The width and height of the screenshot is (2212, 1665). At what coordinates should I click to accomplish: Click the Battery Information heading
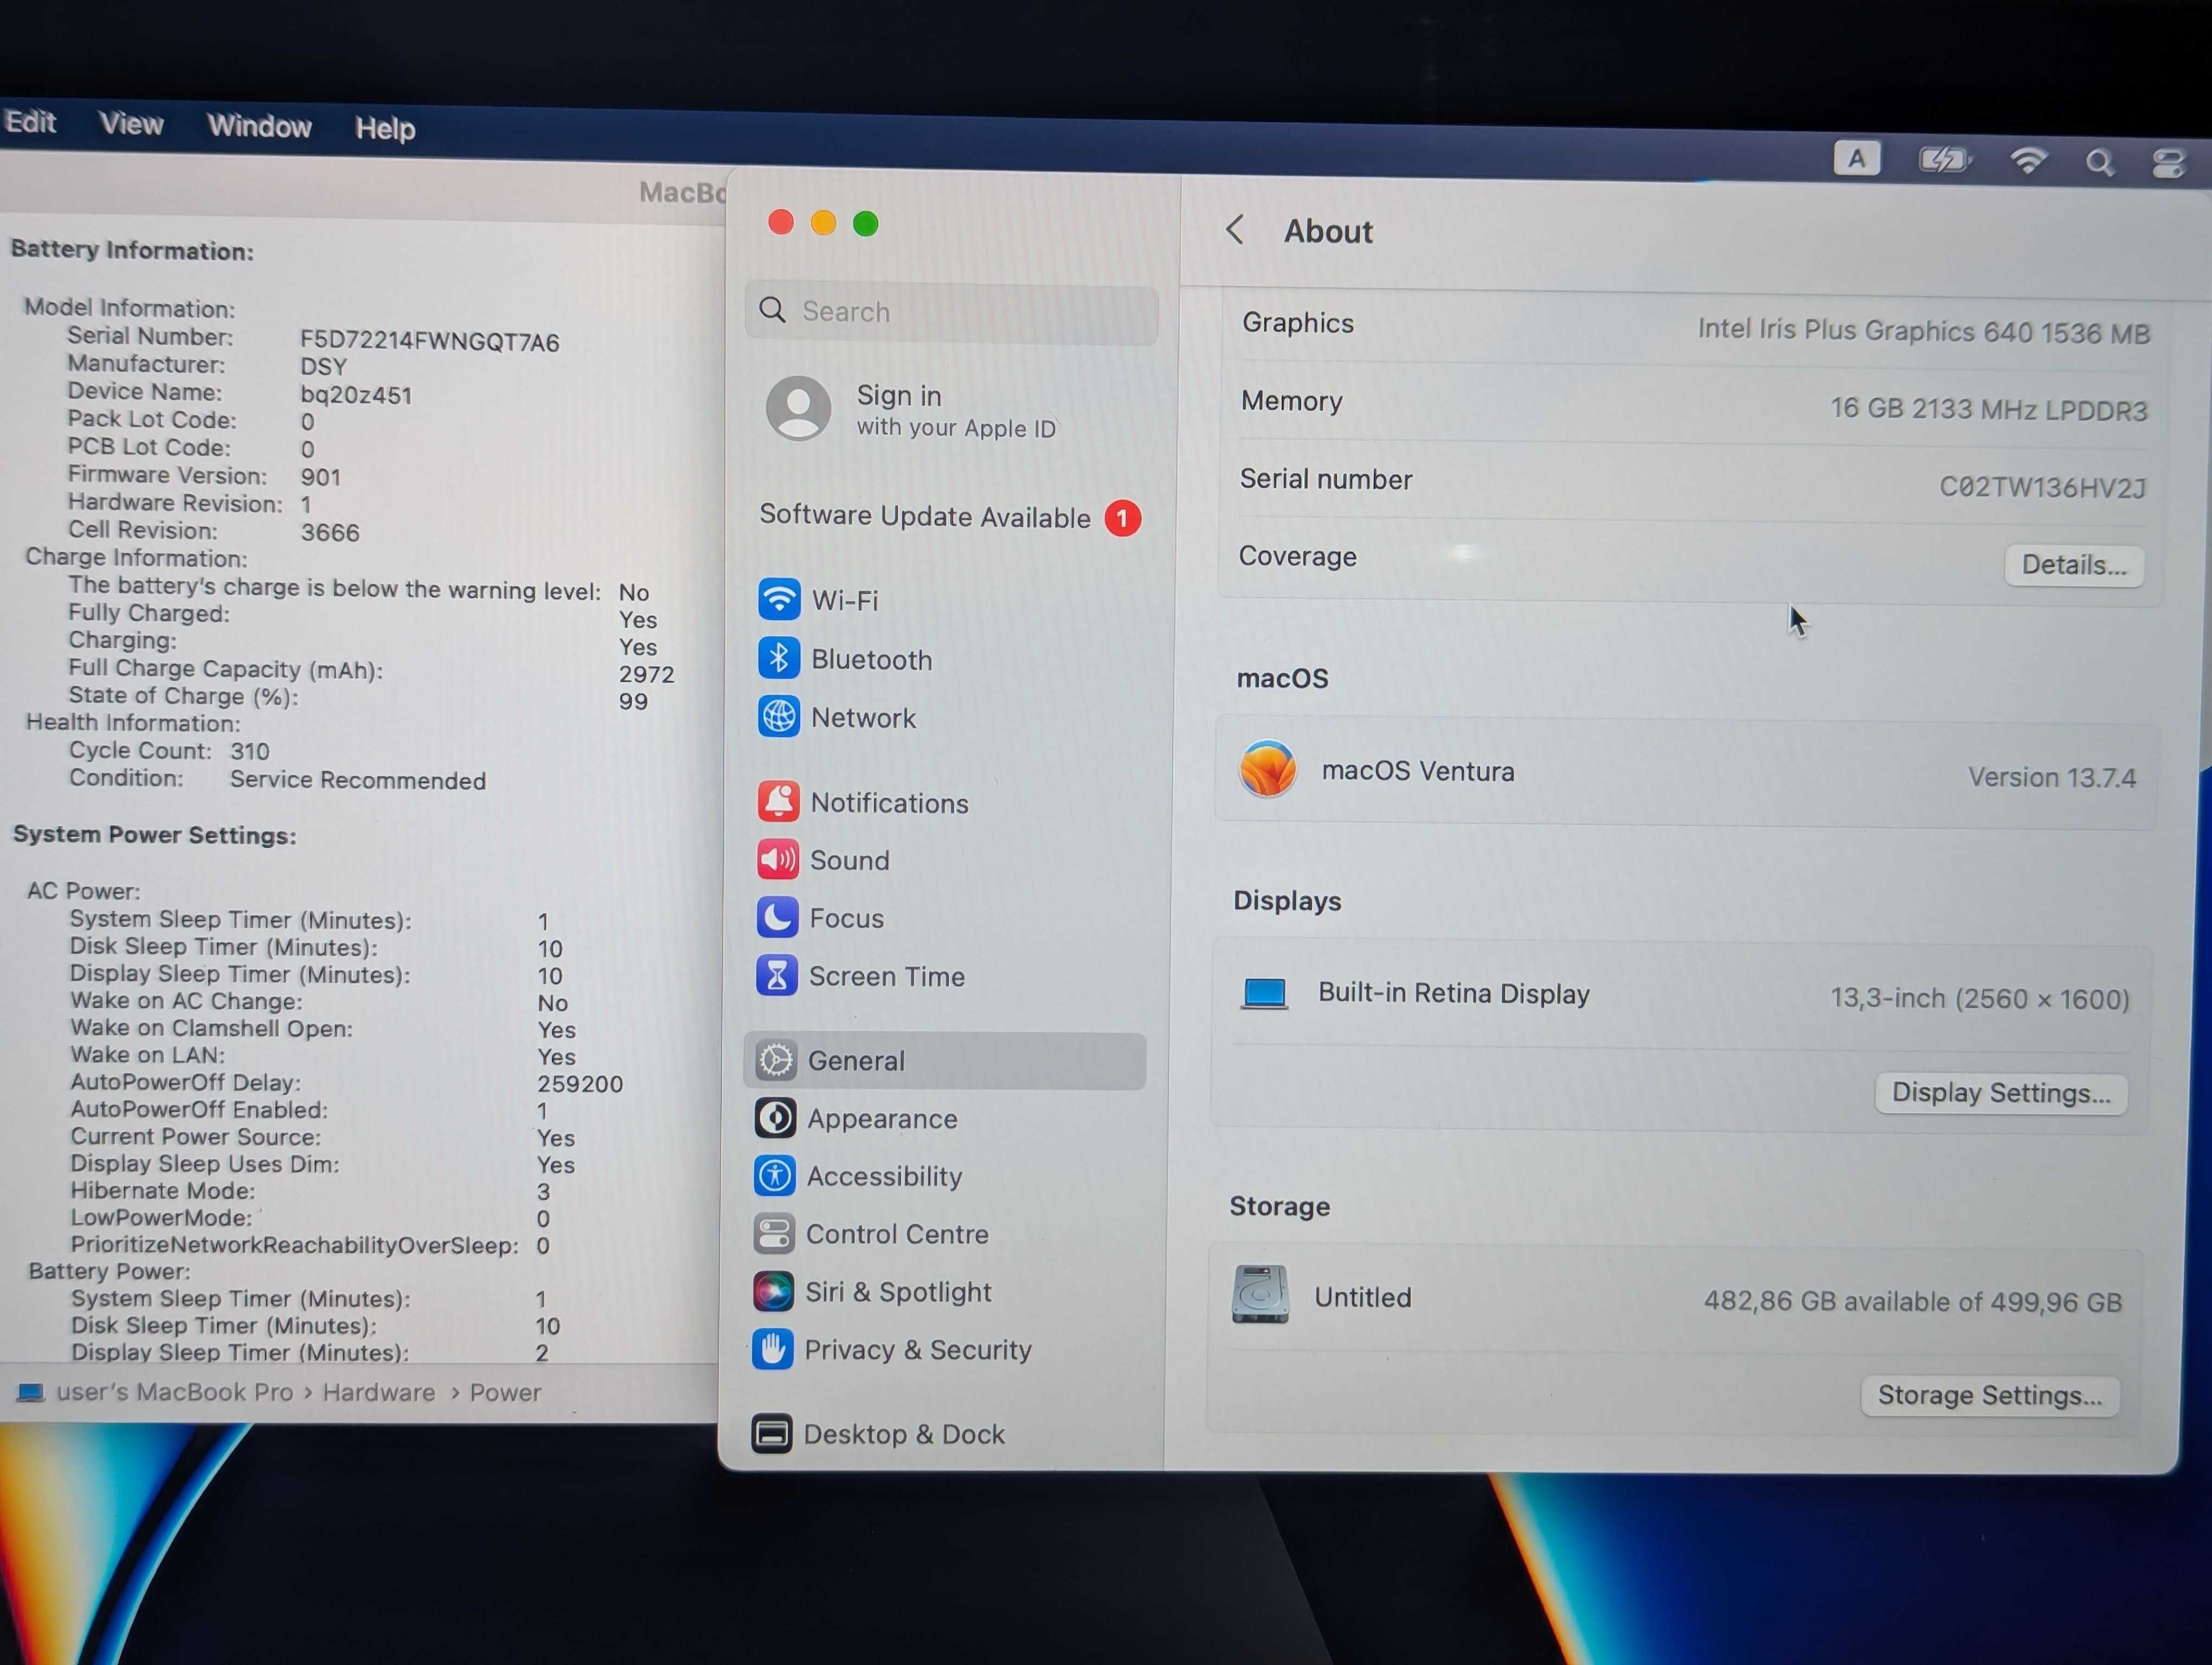coord(132,250)
